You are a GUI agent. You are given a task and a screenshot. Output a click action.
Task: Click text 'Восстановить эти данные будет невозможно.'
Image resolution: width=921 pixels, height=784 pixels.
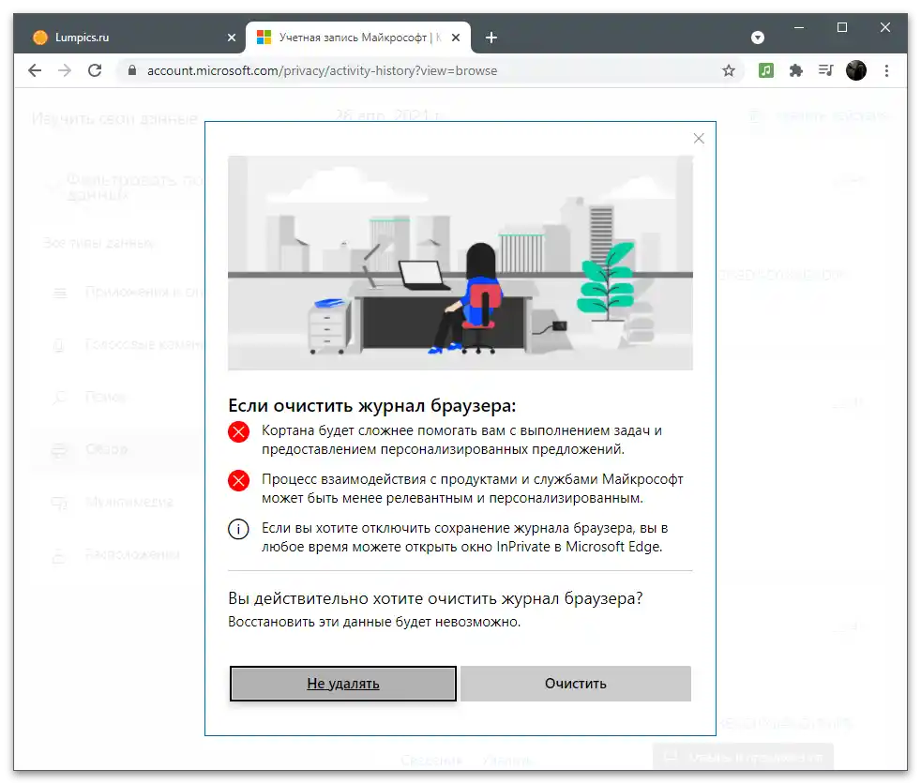coord(374,622)
